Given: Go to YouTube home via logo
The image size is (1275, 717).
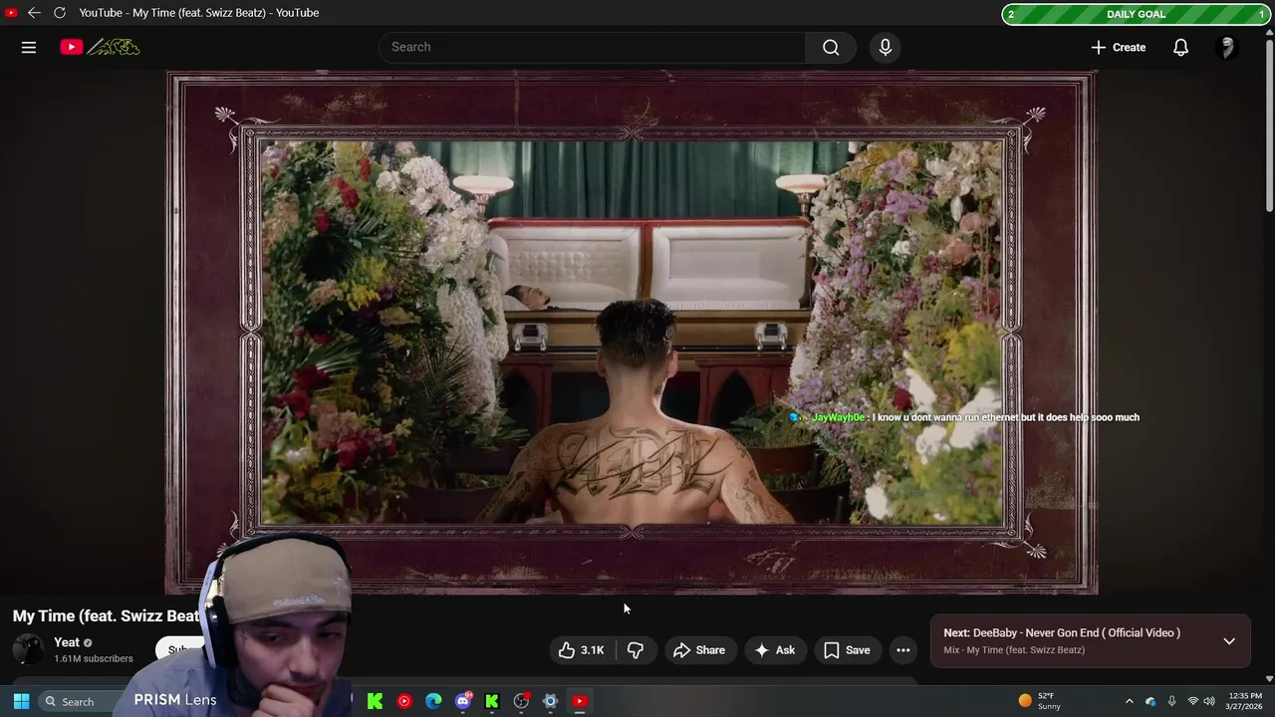Looking at the screenshot, I should coord(100,47).
